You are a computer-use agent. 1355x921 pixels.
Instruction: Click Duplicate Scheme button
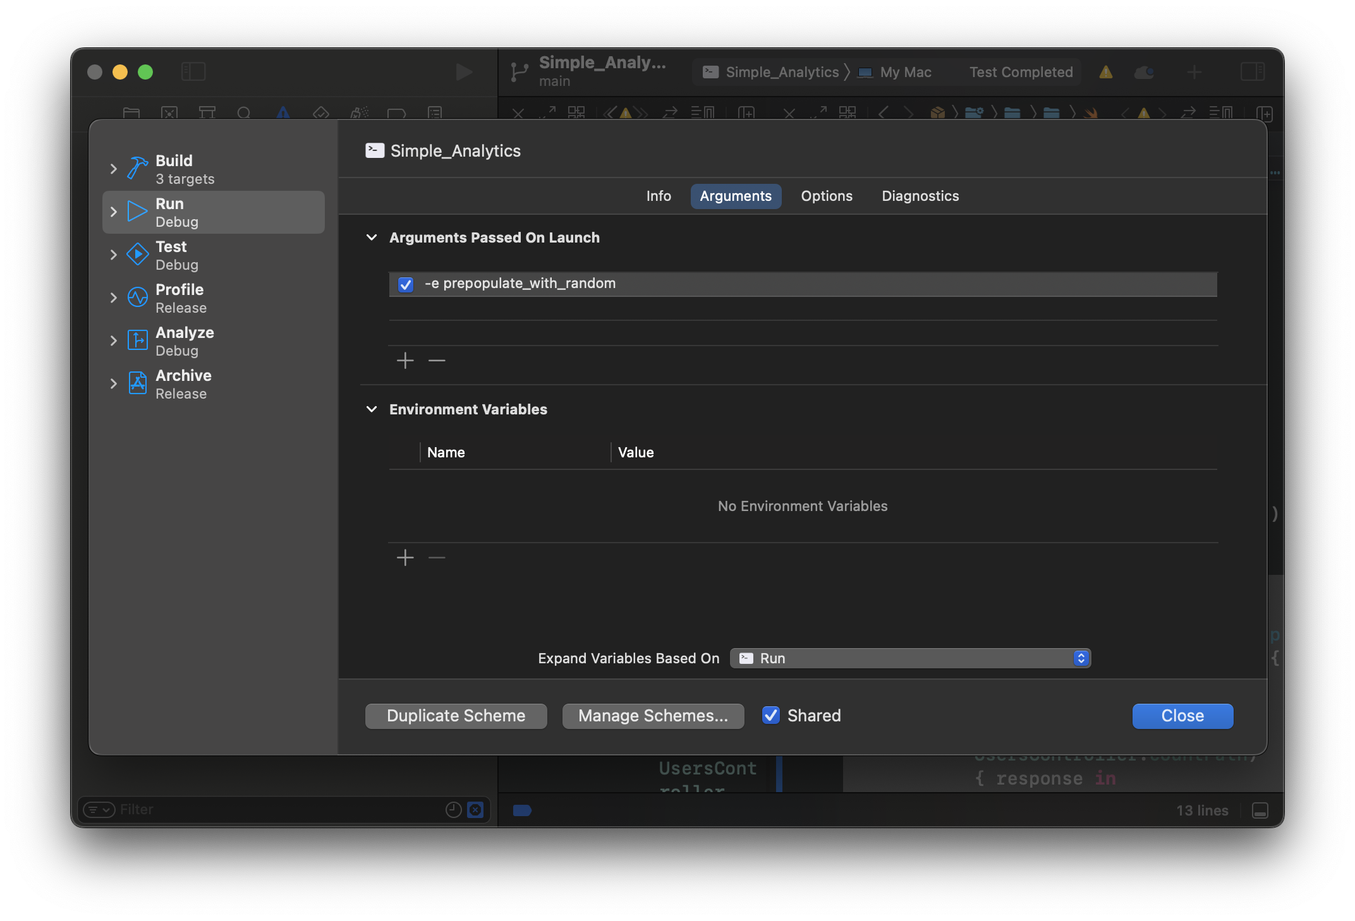[x=456, y=716]
